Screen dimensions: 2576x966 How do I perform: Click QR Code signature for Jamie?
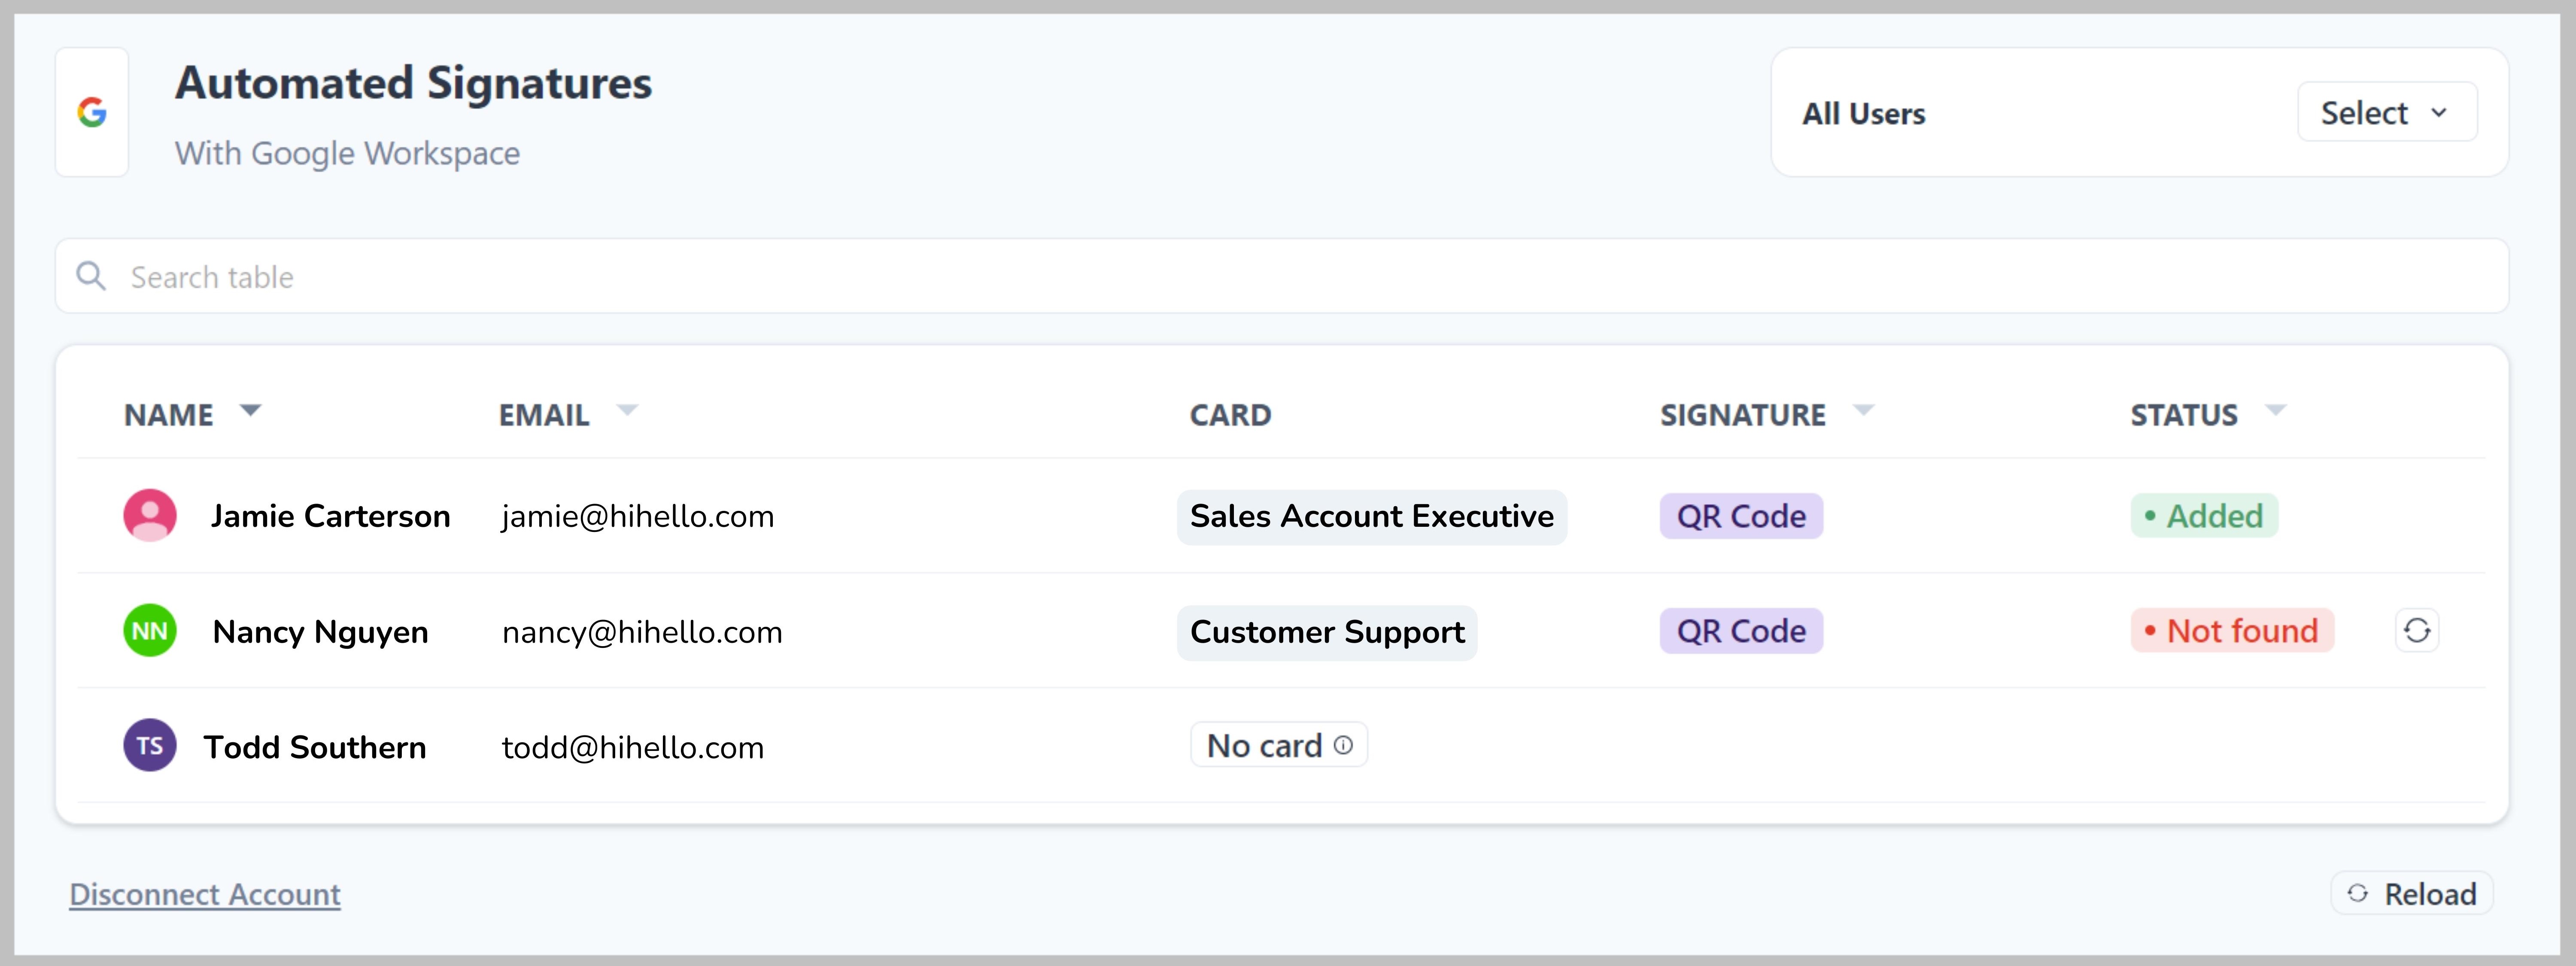click(x=1741, y=516)
